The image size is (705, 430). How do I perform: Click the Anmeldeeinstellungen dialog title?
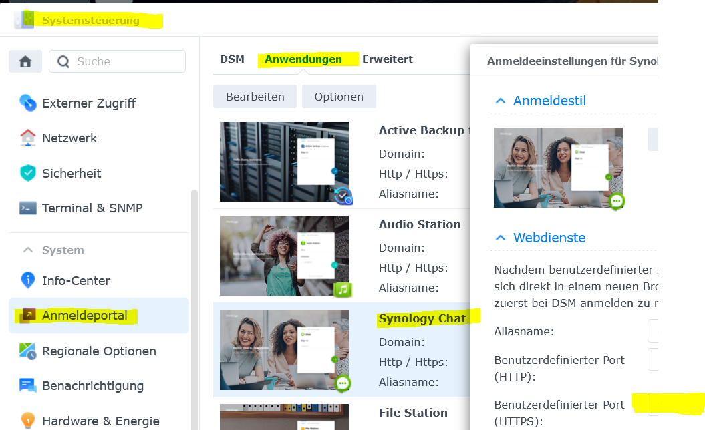point(573,61)
